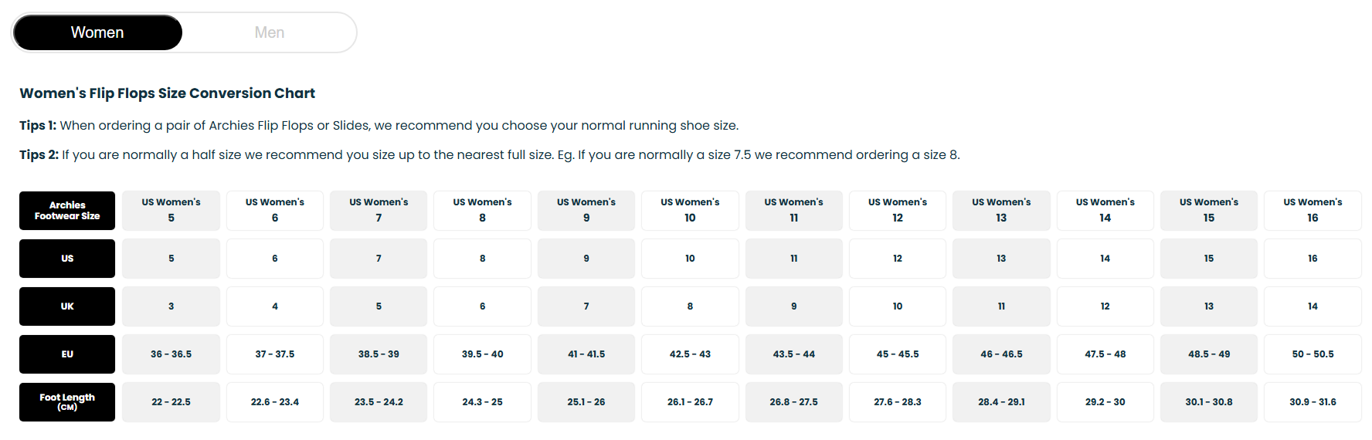Screen dimensions: 1372x440
Task: Click the Women's Flip Flops Size Conversion Chart heading
Action: pos(167,93)
